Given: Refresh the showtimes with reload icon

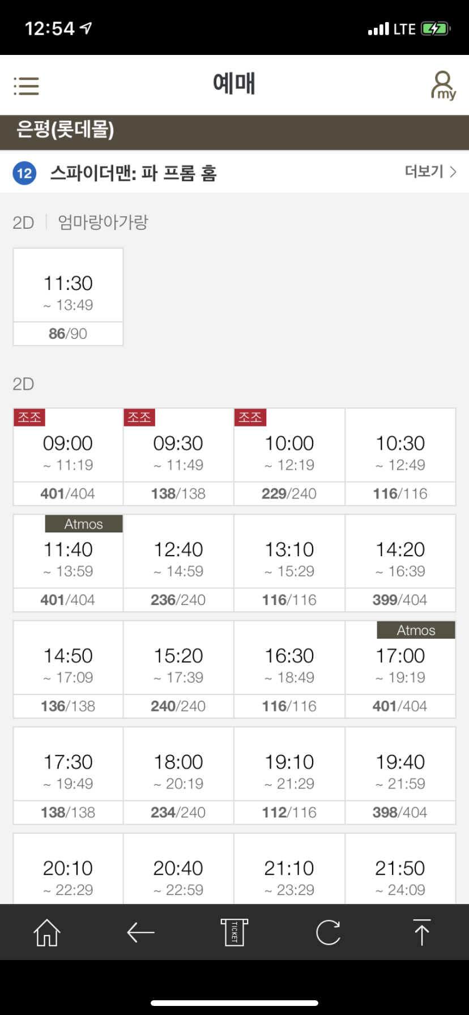Looking at the screenshot, I should coord(328,932).
